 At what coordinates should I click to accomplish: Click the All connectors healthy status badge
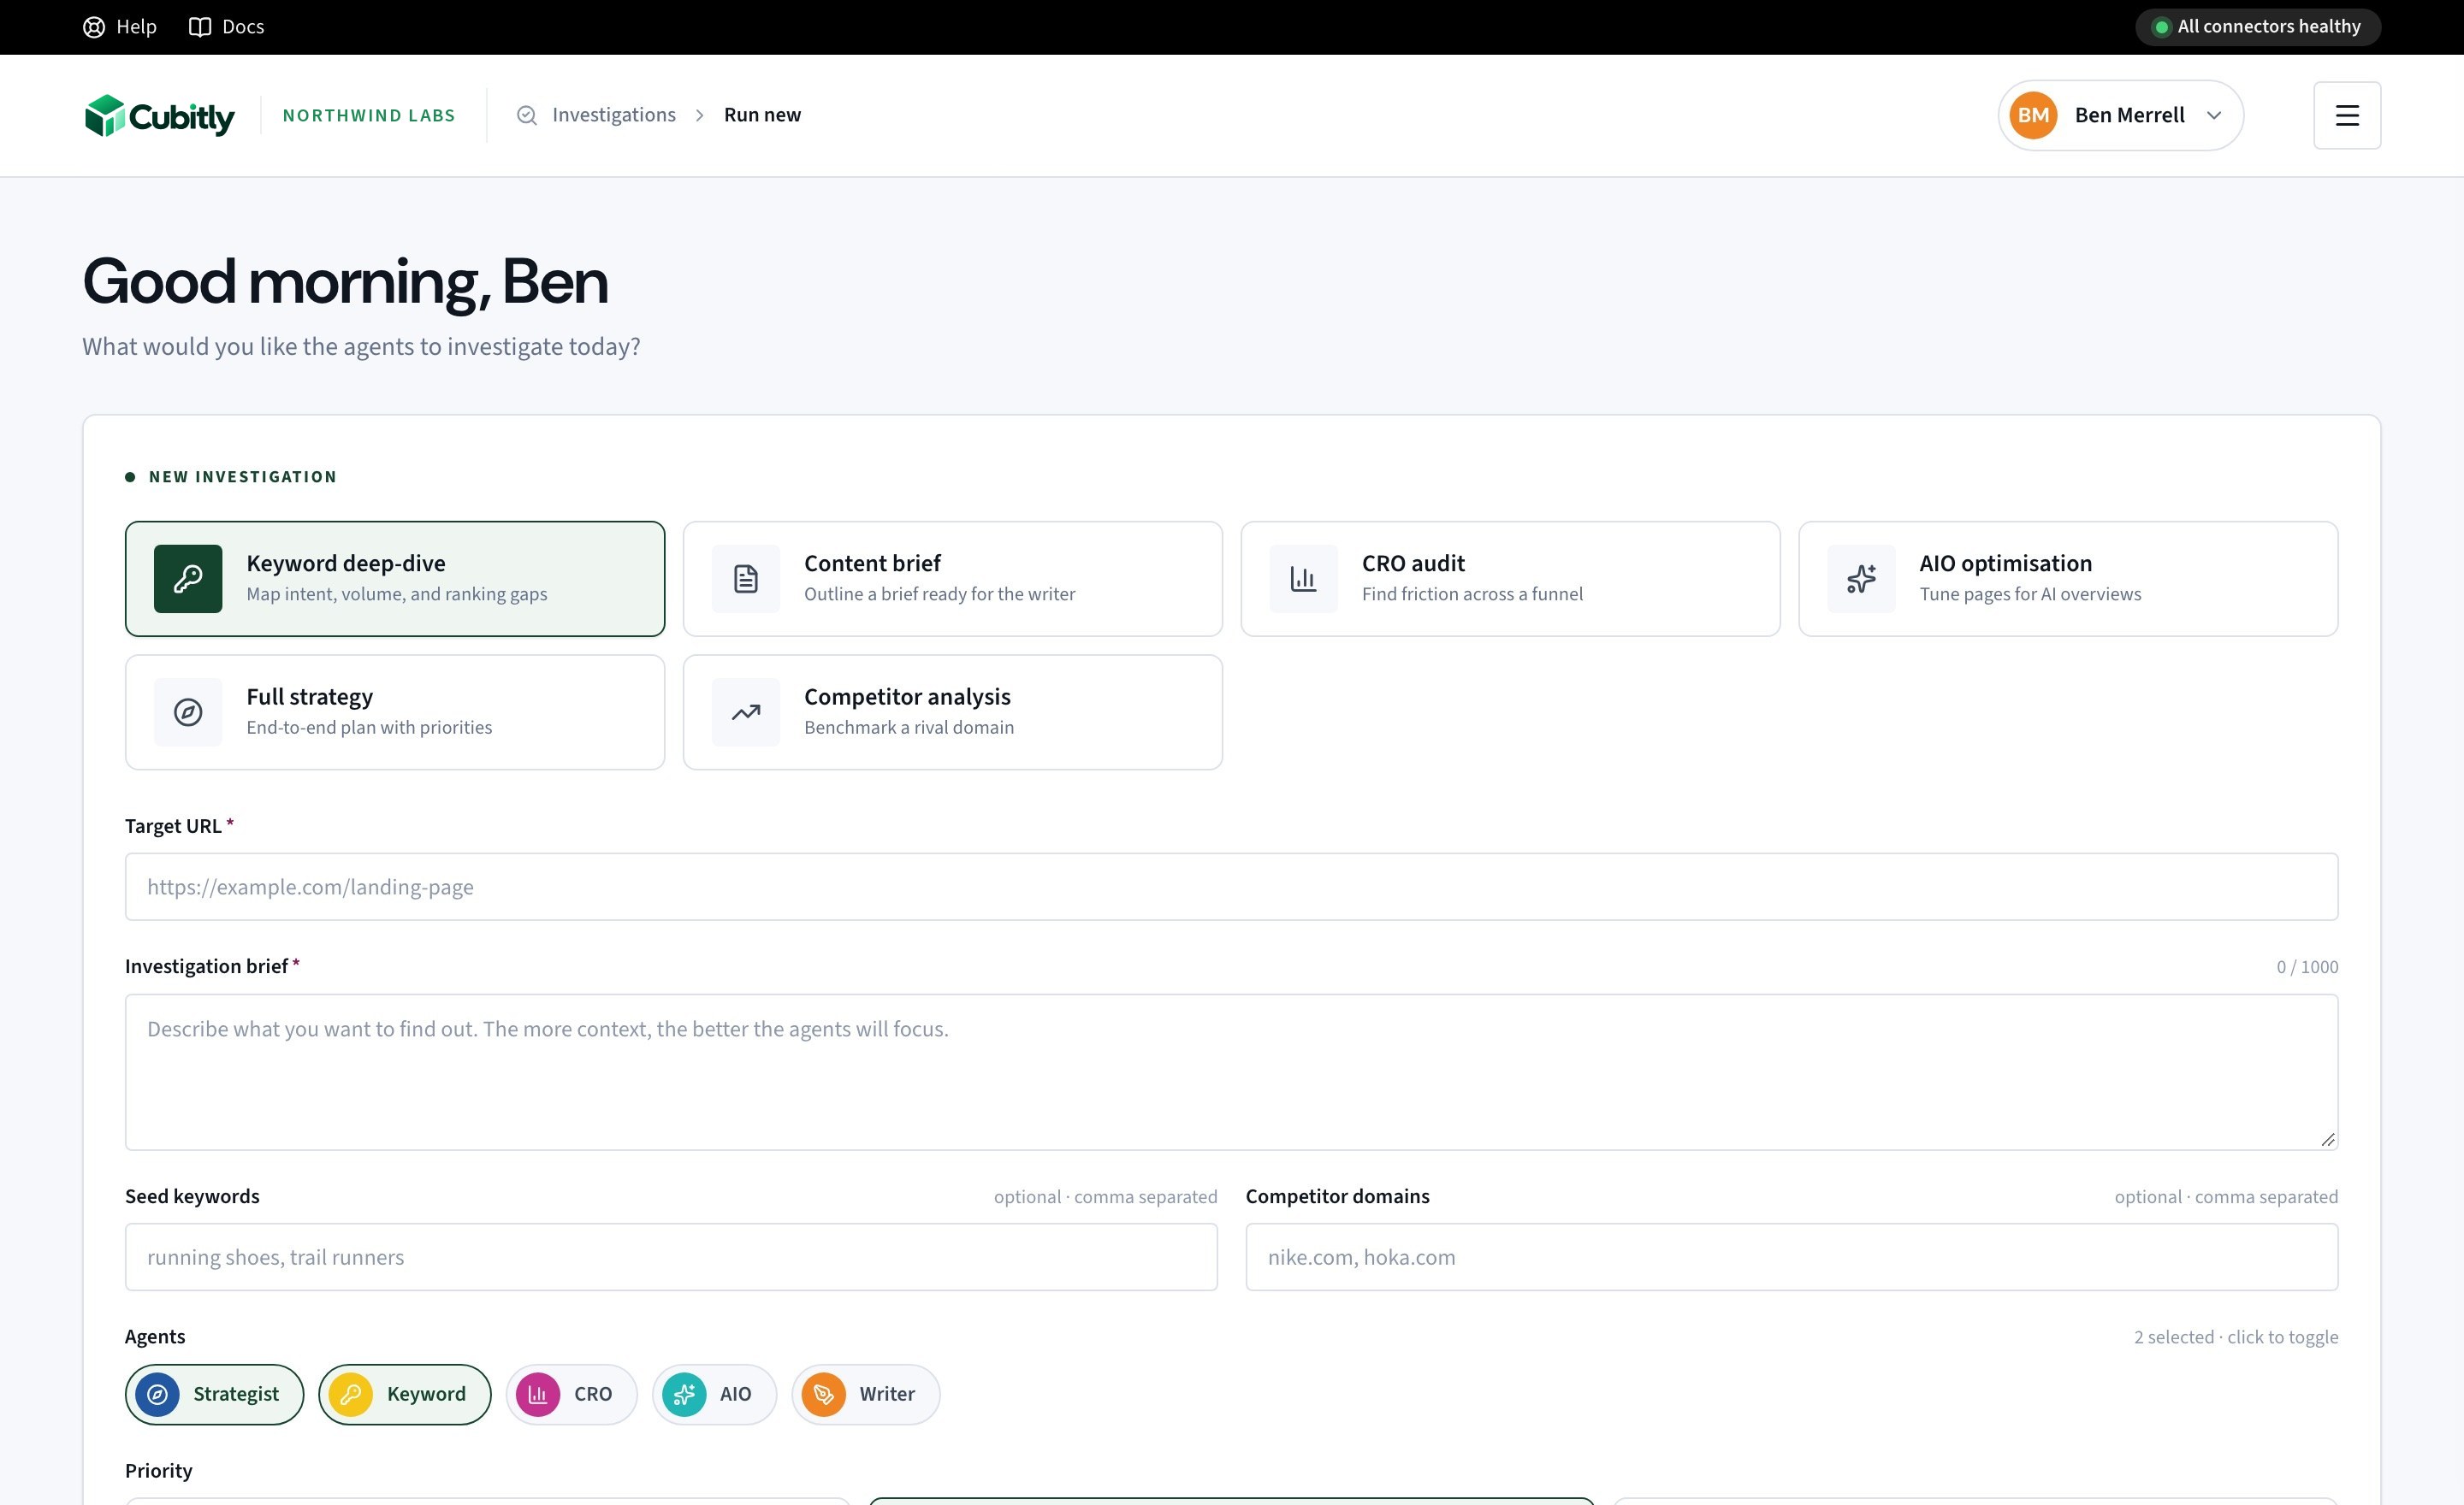click(2258, 27)
